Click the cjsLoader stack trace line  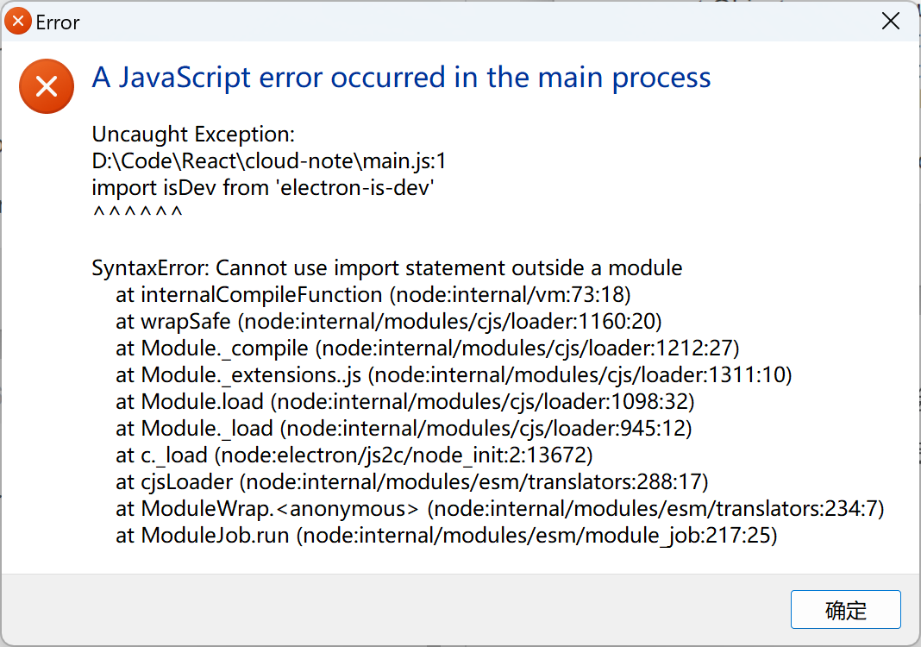(x=411, y=482)
